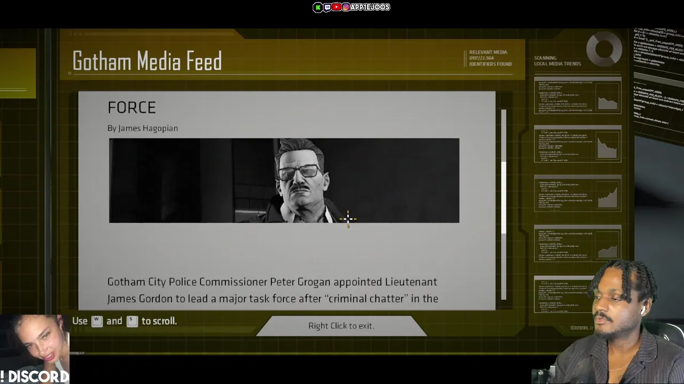Click the Relevant Media identifiers found label
684x384 pixels.
(490, 58)
